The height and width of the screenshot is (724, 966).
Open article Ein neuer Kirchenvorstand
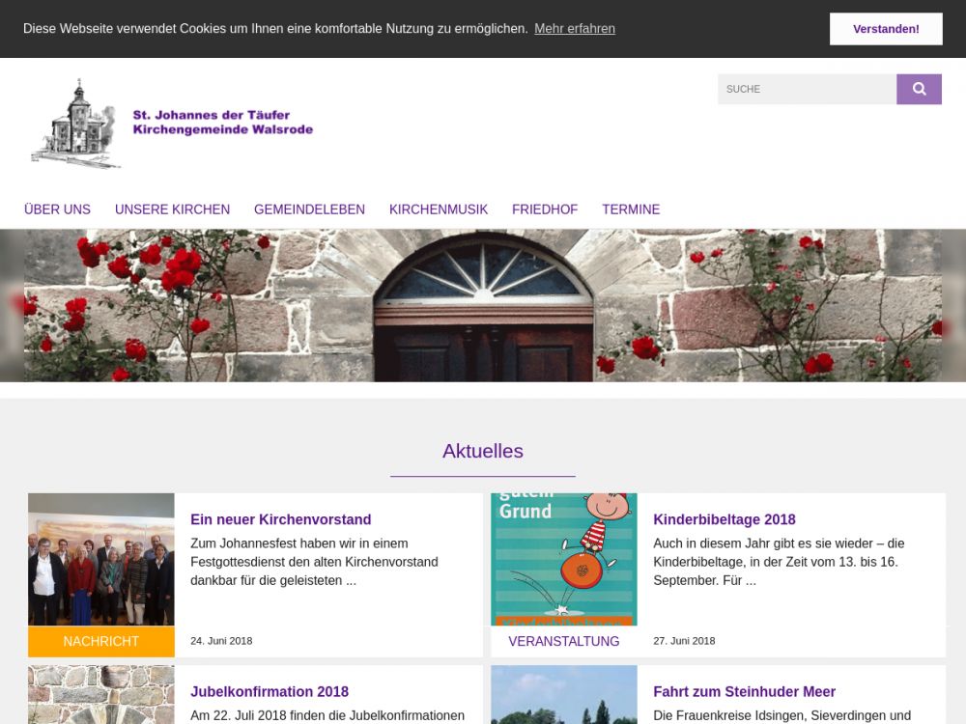[281, 519]
